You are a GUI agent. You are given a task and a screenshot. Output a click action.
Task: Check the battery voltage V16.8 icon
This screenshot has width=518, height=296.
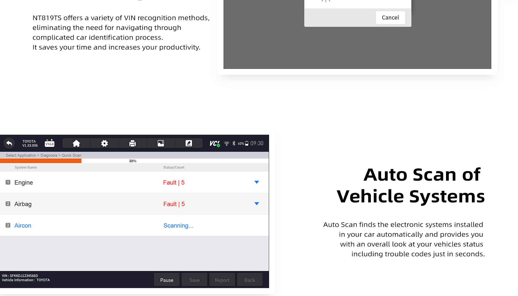50,143
